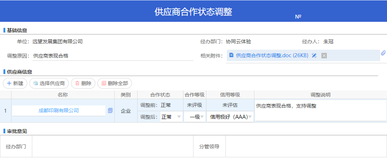Select row number 1 in supplier table
Image resolution: width=387 pixels, height=158 pixels.
tap(5, 111)
